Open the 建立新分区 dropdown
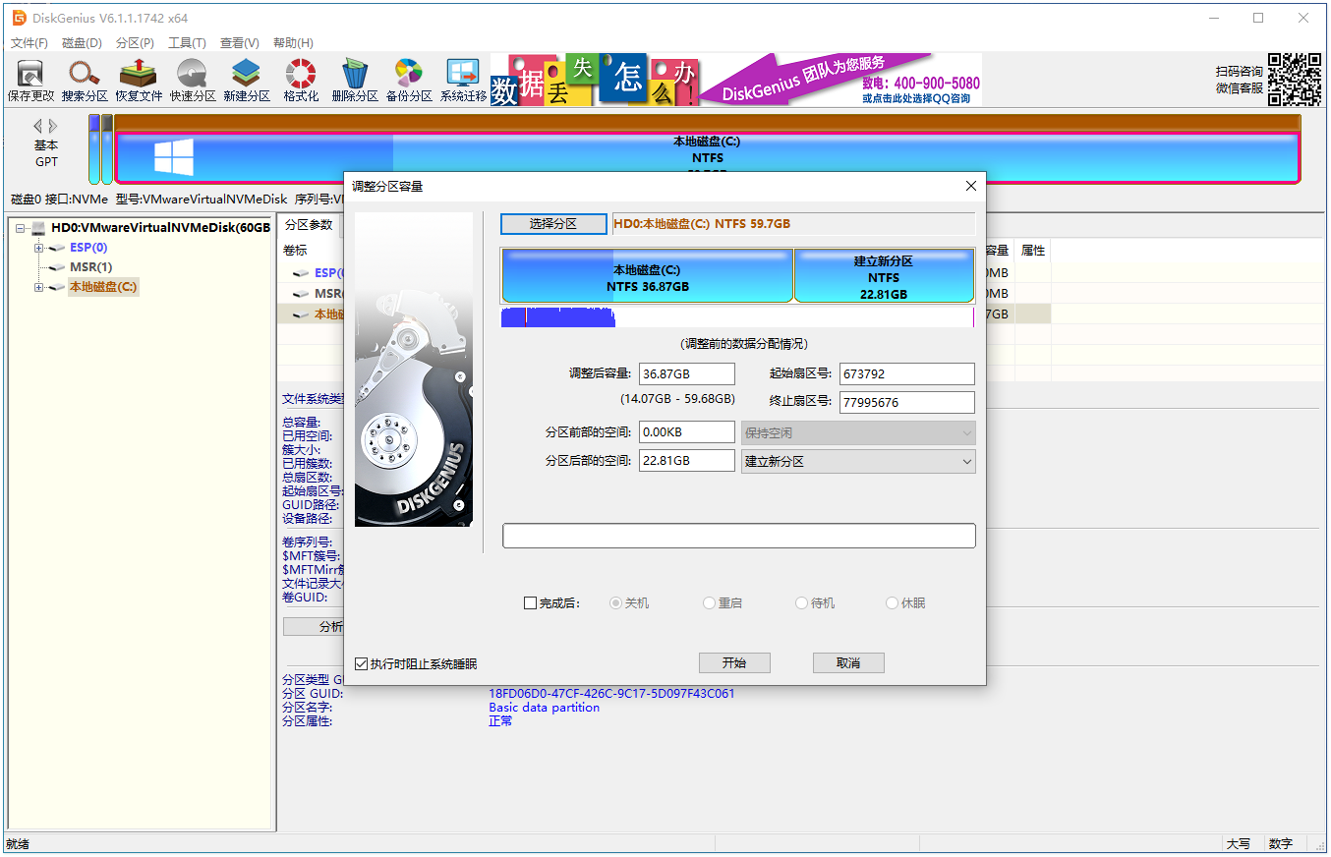 tap(858, 460)
